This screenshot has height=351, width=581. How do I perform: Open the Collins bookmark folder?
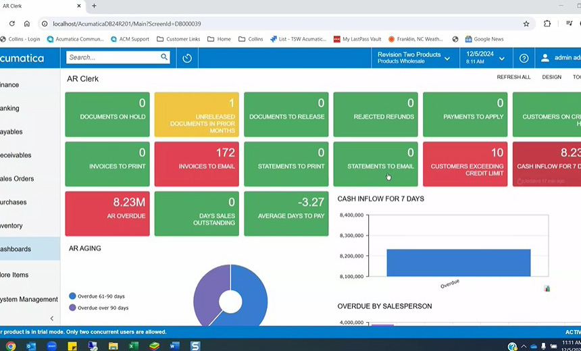[x=251, y=39]
